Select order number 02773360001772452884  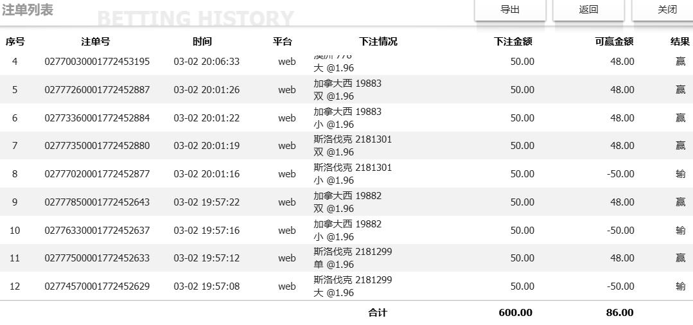pos(97,118)
